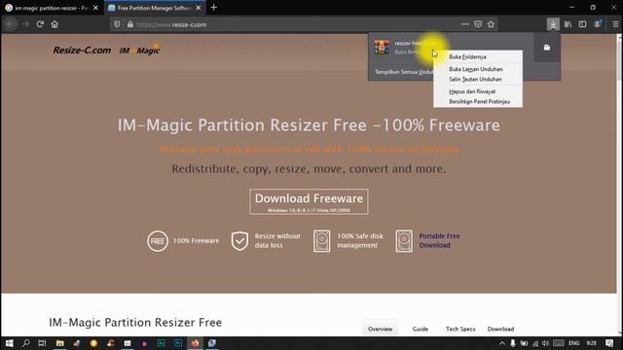Click the tracking protection shield icon
The height and width of the screenshot is (350, 623).
click(x=117, y=24)
